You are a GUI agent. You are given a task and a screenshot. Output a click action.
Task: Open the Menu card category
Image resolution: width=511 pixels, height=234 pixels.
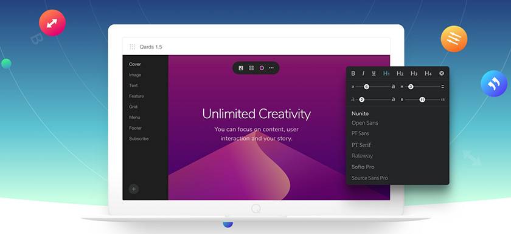[134, 118]
